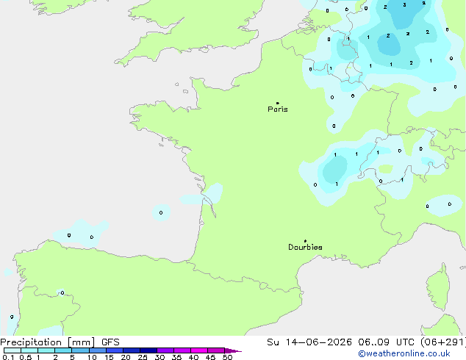The width and height of the screenshot is (466, 360).
Task: Click the '3' precipitation value on the map
Action: click(x=404, y=4)
